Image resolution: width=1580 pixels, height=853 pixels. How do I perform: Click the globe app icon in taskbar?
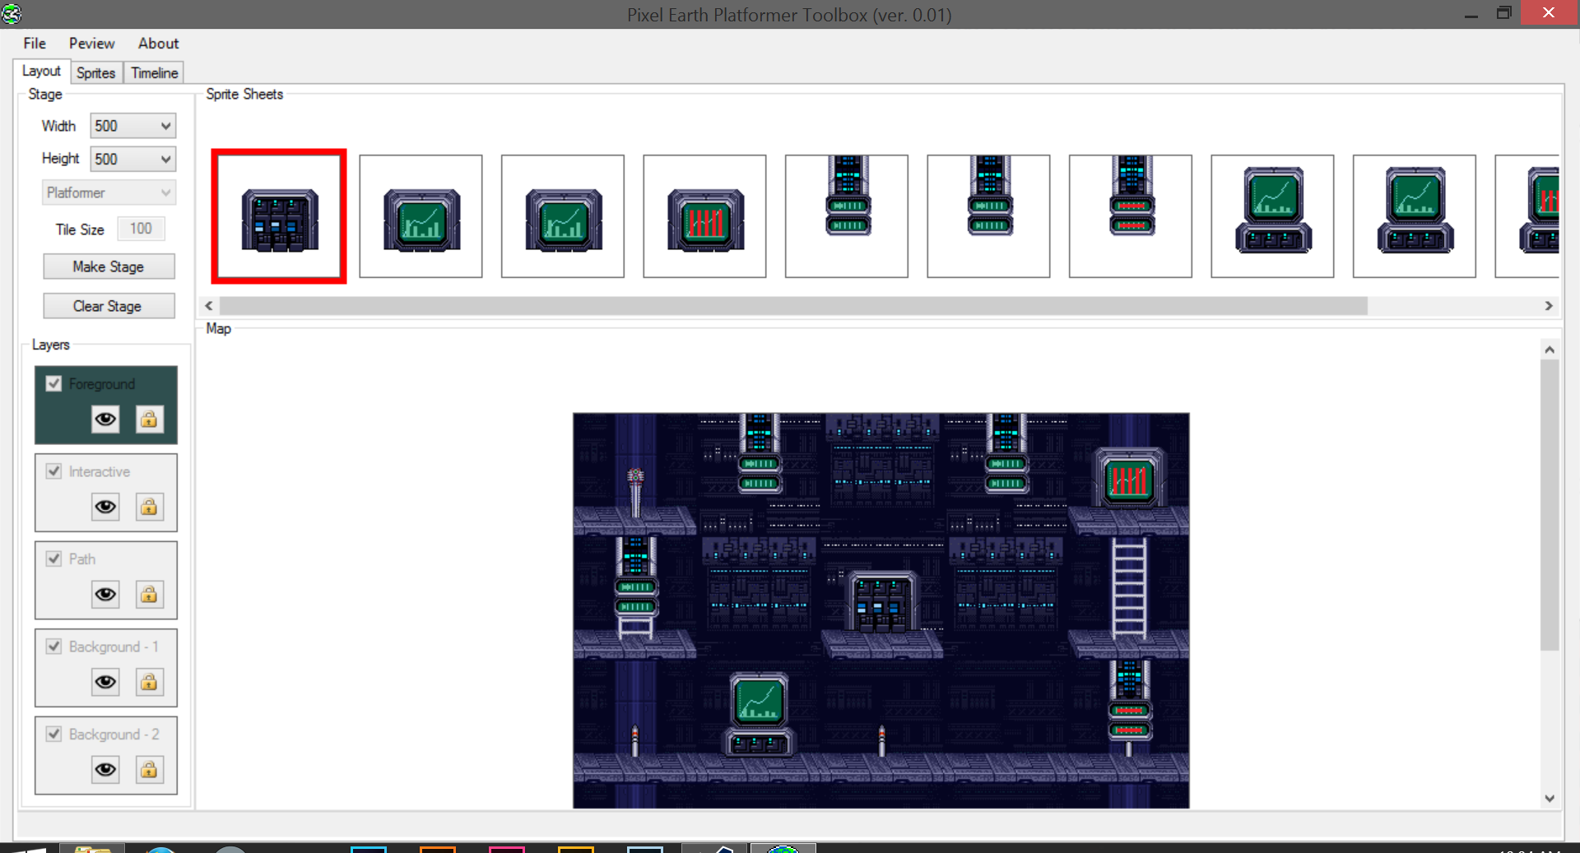[x=783, y=848]
